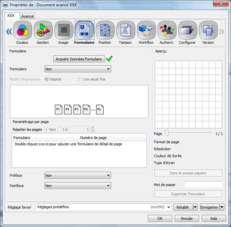Open the Version icon

(x=208, y=30)
